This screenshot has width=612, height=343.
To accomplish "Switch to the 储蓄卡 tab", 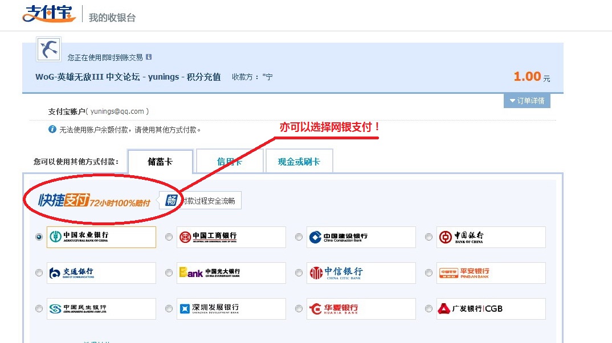I will 160,162.
